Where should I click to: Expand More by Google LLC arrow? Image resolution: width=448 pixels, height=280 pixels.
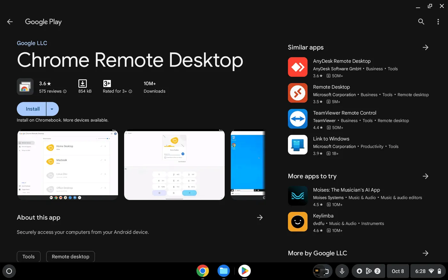[x=425, y=253]
